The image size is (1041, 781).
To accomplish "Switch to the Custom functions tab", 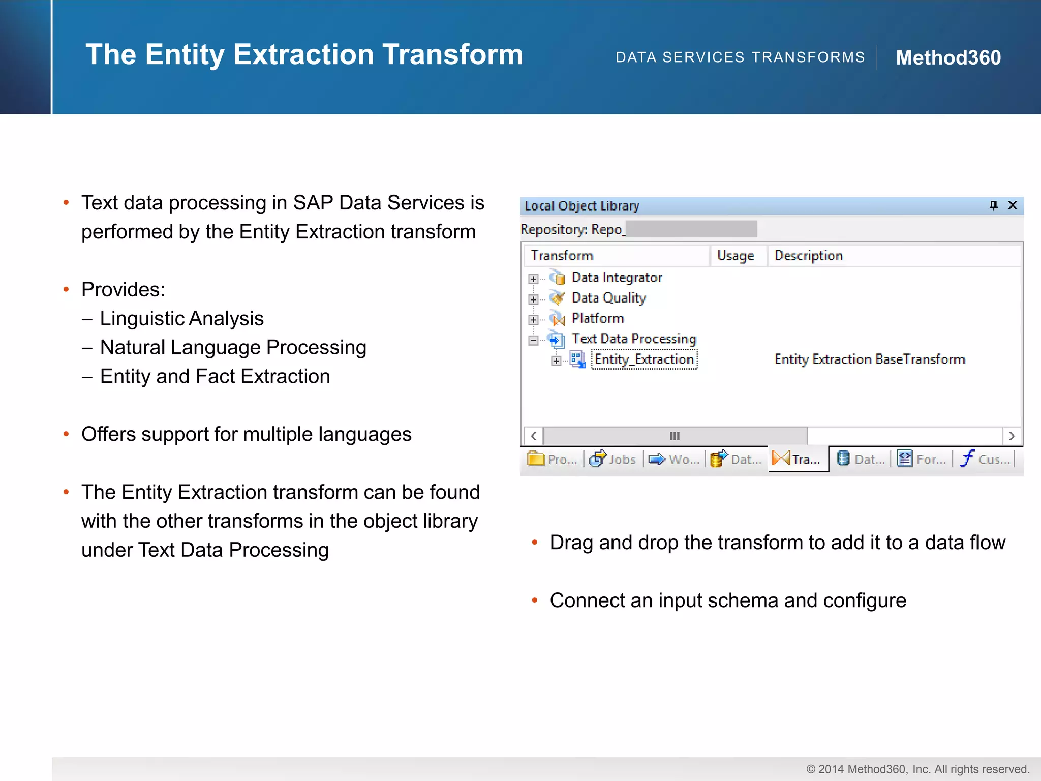I will [x=985, y=460].
